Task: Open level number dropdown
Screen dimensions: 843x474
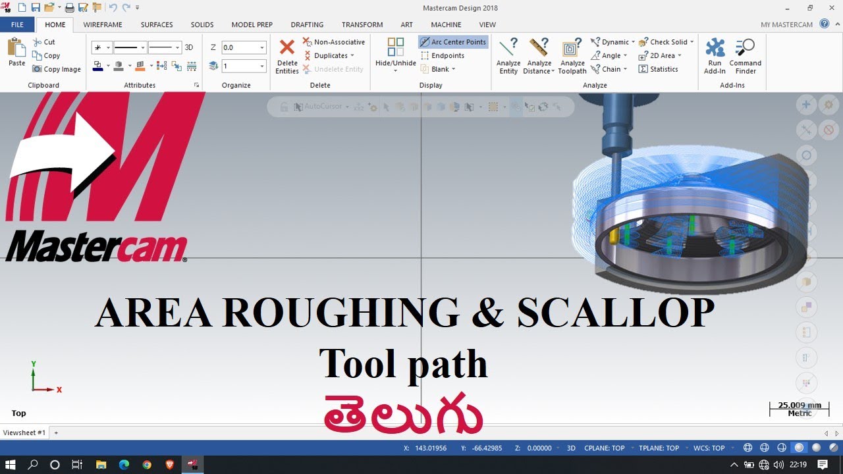Action: coord(262,66)
